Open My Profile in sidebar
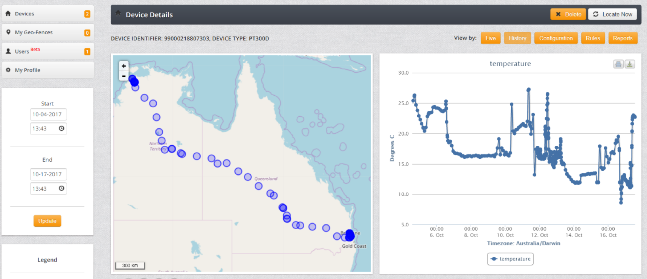647x279 pixels. [48, 70]
